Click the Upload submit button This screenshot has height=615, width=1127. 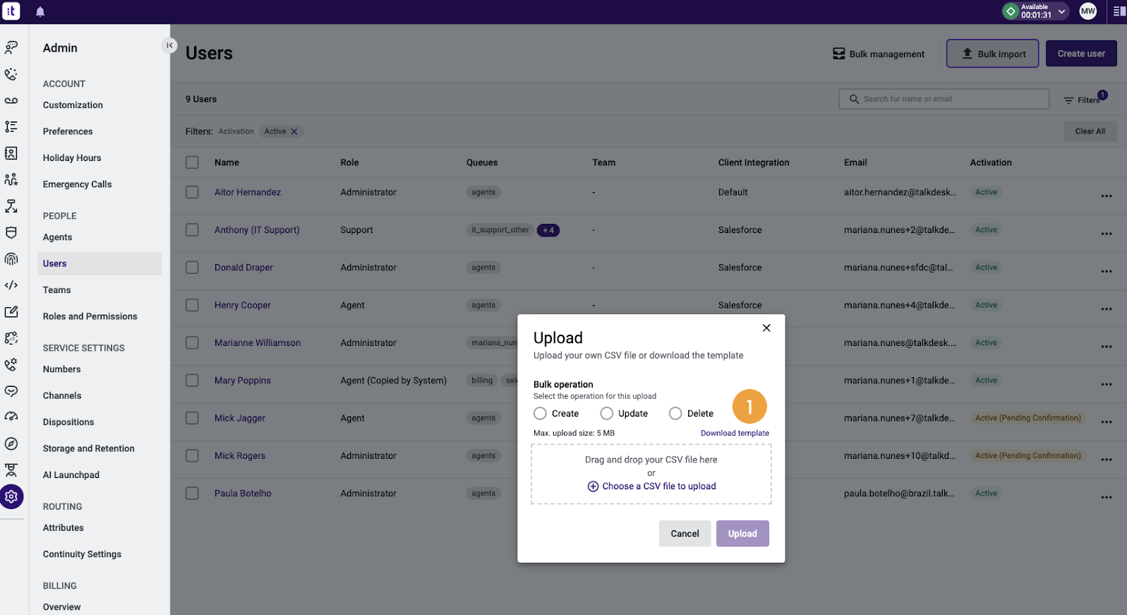(x=742, y=534)
